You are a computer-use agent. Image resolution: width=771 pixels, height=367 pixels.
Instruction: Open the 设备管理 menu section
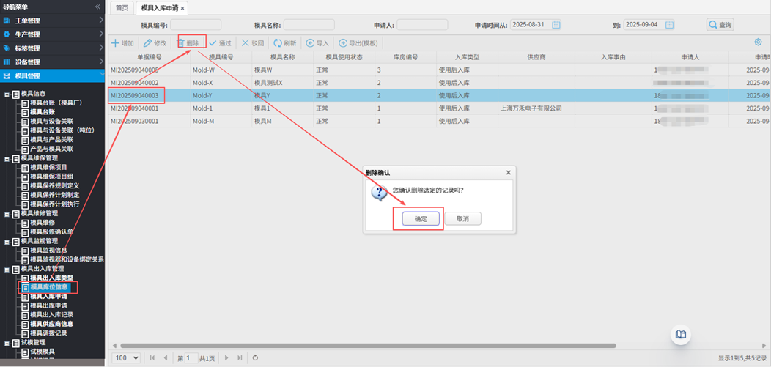pos(53,62)
